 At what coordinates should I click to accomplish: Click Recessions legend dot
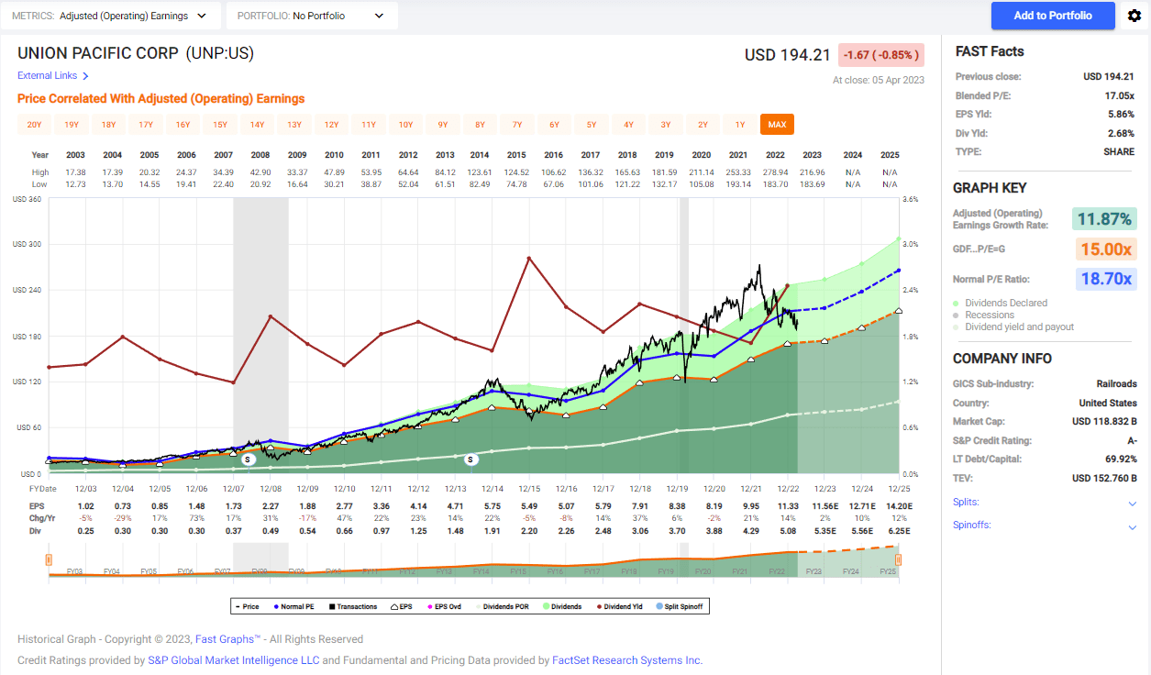click(957, 315)
